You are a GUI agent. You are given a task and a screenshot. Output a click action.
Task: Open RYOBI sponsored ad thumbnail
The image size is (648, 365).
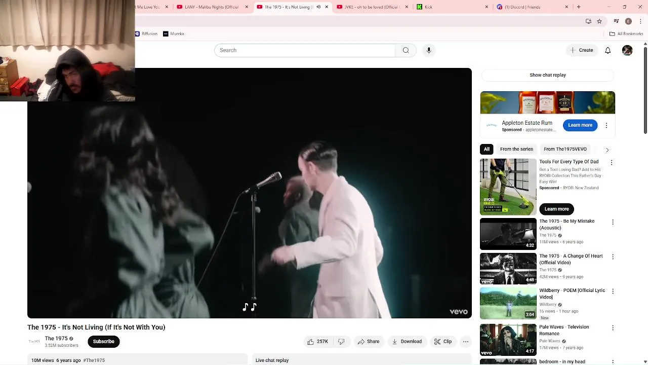pos(508,187)
